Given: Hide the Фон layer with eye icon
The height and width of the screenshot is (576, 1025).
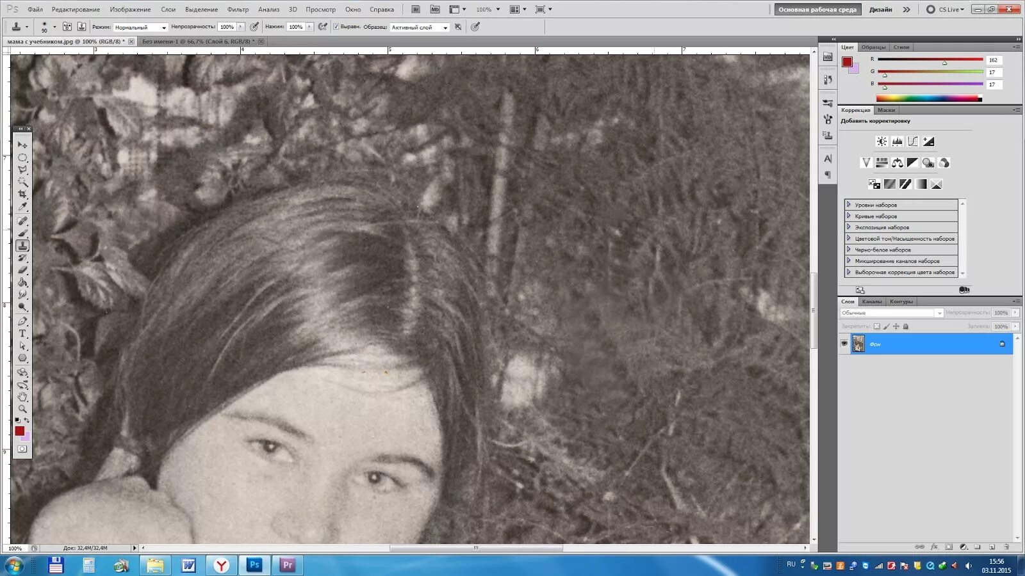Looking at the screenshot, I should 844,344.
